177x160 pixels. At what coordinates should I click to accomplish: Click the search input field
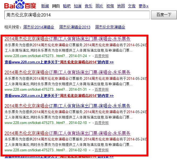pos(77,15)
